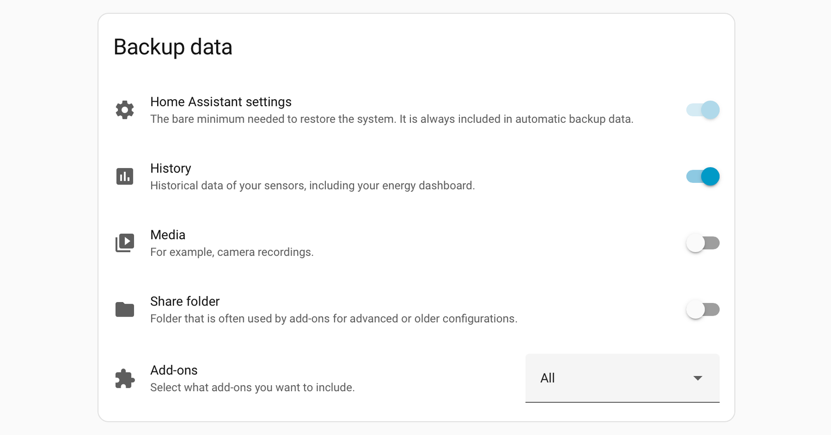Click the Home Assistant settings label
831x435 pixels.
click(x=221, y=102)
